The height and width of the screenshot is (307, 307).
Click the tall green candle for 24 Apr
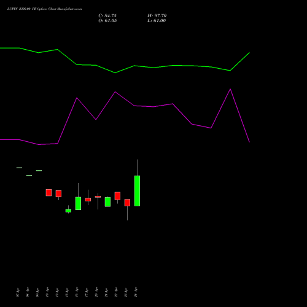coord(137,191)
